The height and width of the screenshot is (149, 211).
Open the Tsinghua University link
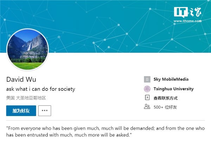coord(173,89)
